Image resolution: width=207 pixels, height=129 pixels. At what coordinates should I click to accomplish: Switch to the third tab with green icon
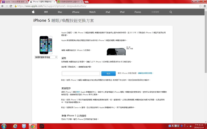(69, 2)
